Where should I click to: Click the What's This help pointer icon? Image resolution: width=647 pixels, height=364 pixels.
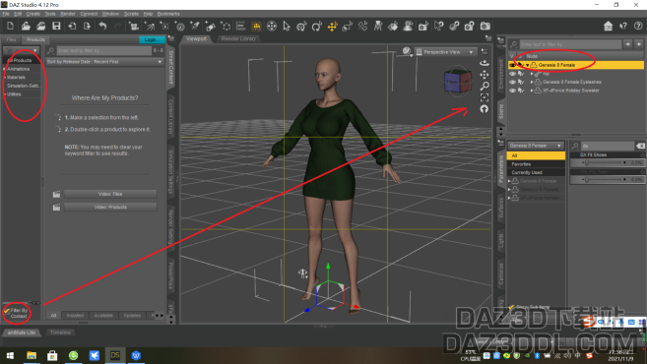tap(623, 26)
